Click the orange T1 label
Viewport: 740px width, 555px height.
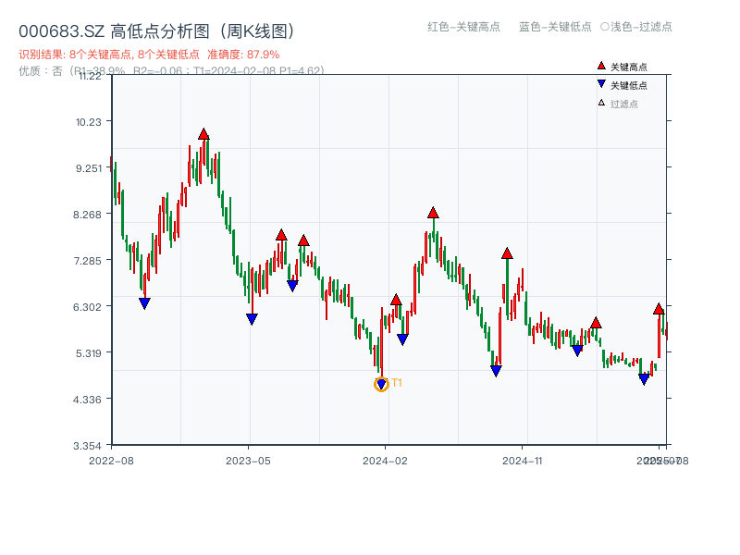pyautogui.click(x=397, y=383)
